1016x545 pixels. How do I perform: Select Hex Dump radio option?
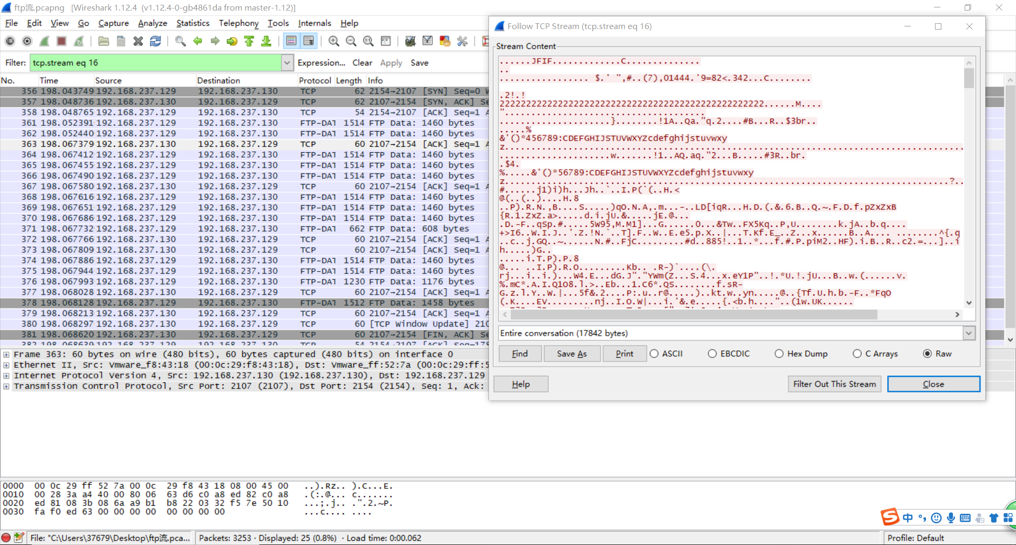(779, 354)
